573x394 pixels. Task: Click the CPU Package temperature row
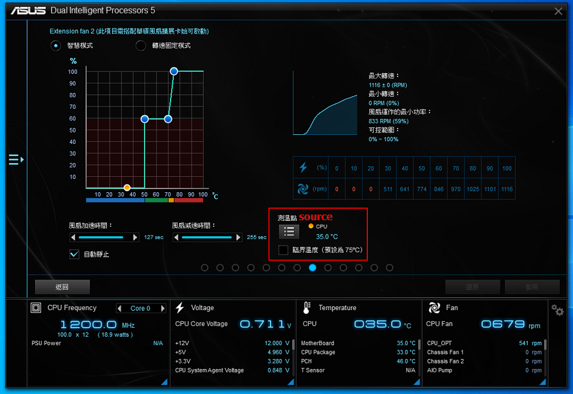[x=358, y=353]
